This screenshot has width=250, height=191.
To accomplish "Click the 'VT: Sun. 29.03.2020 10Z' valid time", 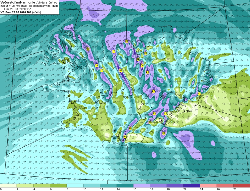I will coord(16,12).
